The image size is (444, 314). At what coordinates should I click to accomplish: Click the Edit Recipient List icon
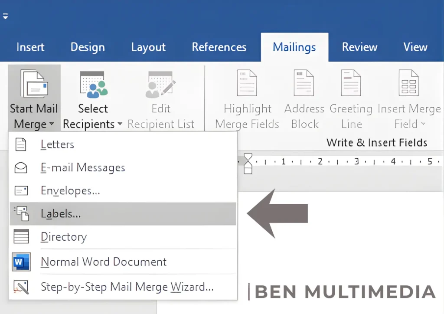(161, 83)
